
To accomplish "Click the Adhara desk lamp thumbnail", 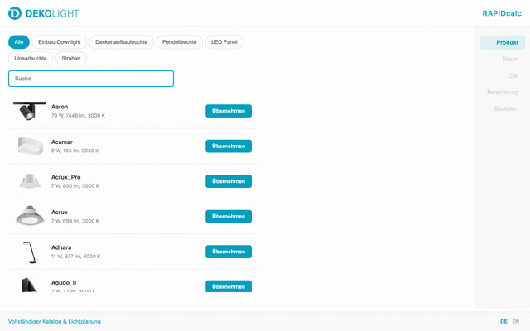I will pyautogui.click(x=31, y=252).
